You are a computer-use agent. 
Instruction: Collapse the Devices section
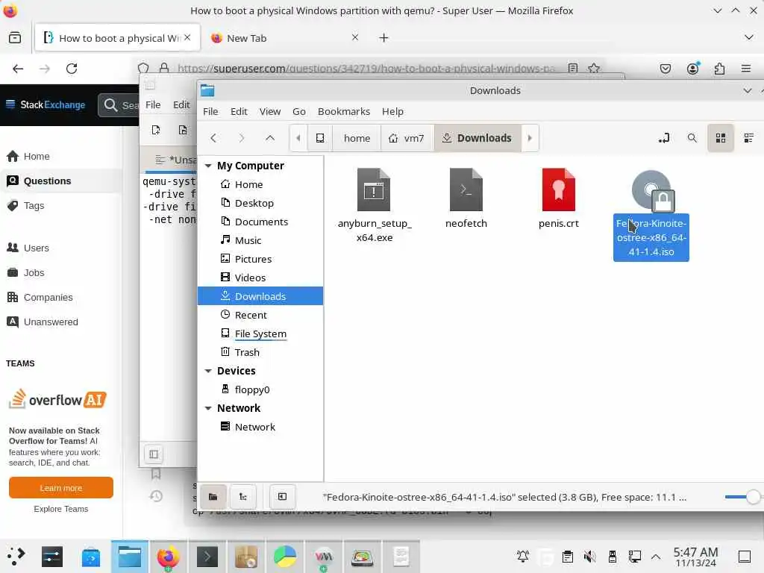point(208,372)
